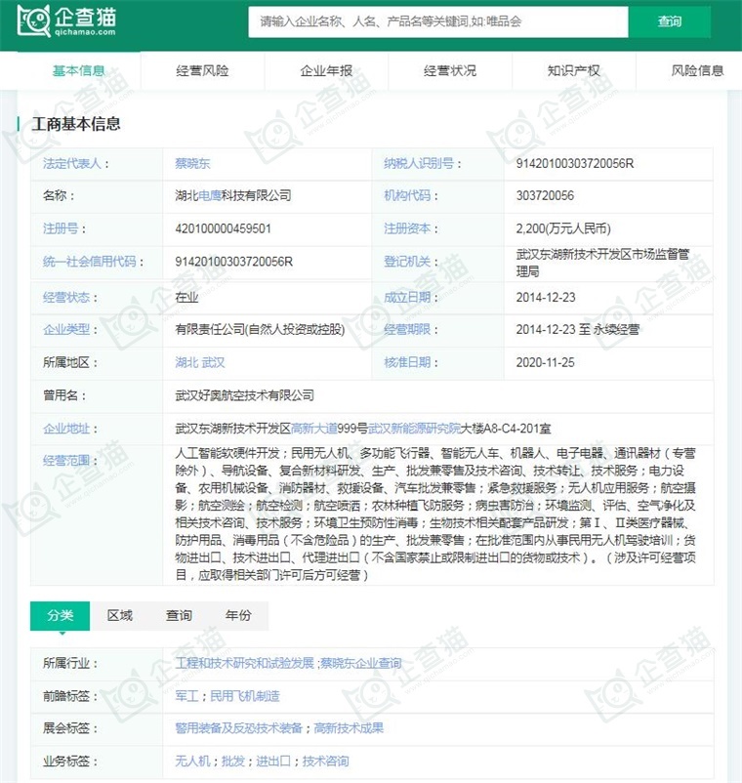Select organization code 303720056
Screen dimensions: 742x783
pos(545,195)
